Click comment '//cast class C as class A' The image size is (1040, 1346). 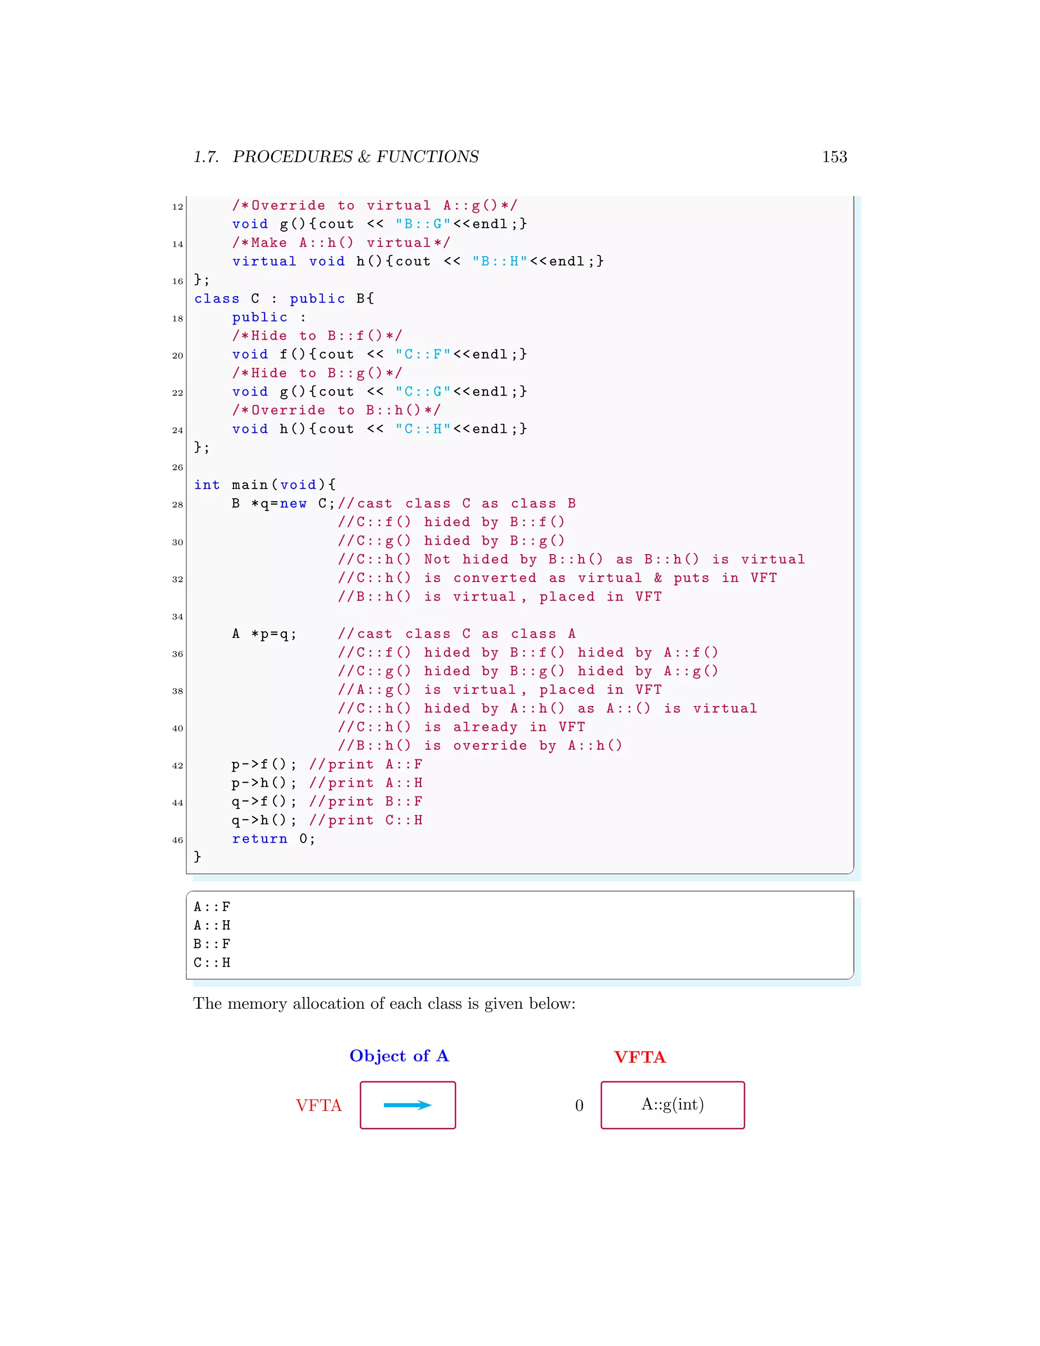tap(457, 634)
